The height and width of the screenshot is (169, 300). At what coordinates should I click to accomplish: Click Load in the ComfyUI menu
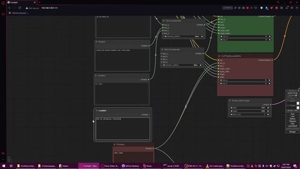pos(292,116)
